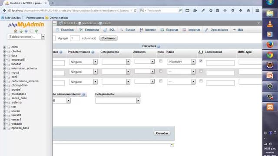Check A_I checkbox in second column row
Screen dimensions: 278x156
pos(201,71)
